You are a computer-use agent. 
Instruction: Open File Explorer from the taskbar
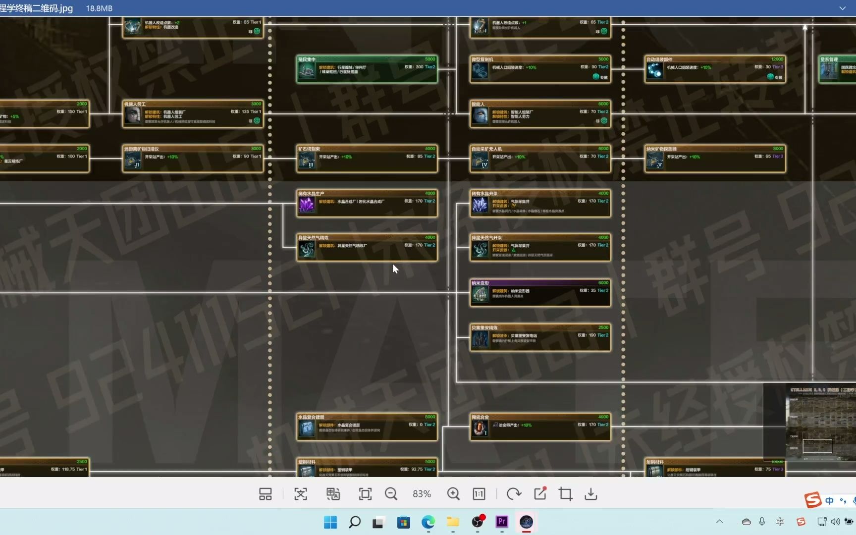453,522
